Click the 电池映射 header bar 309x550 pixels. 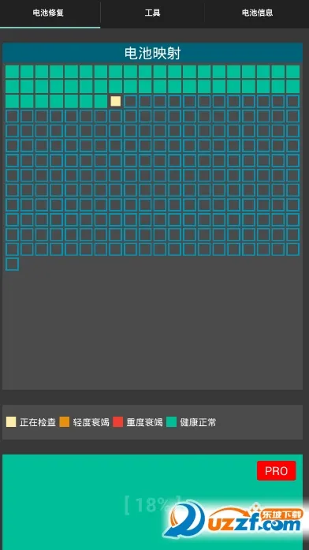pyautogui.click(x=152, y=54)
